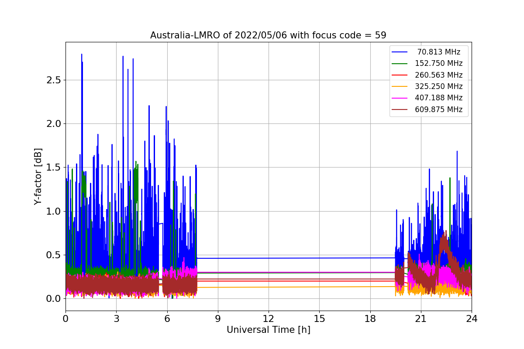Click the x-axis tick label 12
Screen dimensions: 524x349
pos(269,319)
